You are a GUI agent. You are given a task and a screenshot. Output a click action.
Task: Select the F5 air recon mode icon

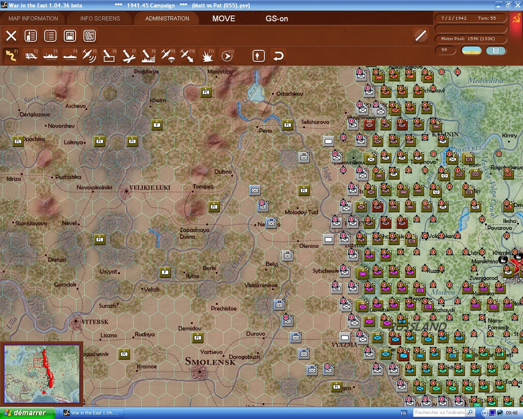tap(89, 56)
